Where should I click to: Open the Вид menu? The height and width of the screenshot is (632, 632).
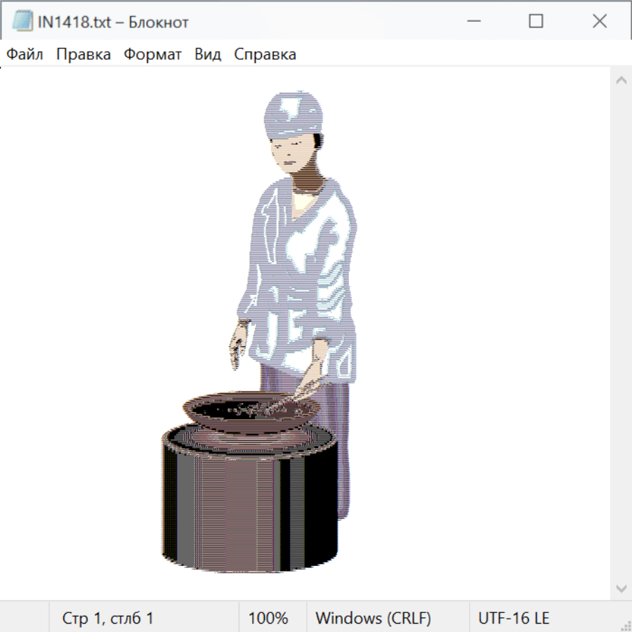tap(208, 55)
